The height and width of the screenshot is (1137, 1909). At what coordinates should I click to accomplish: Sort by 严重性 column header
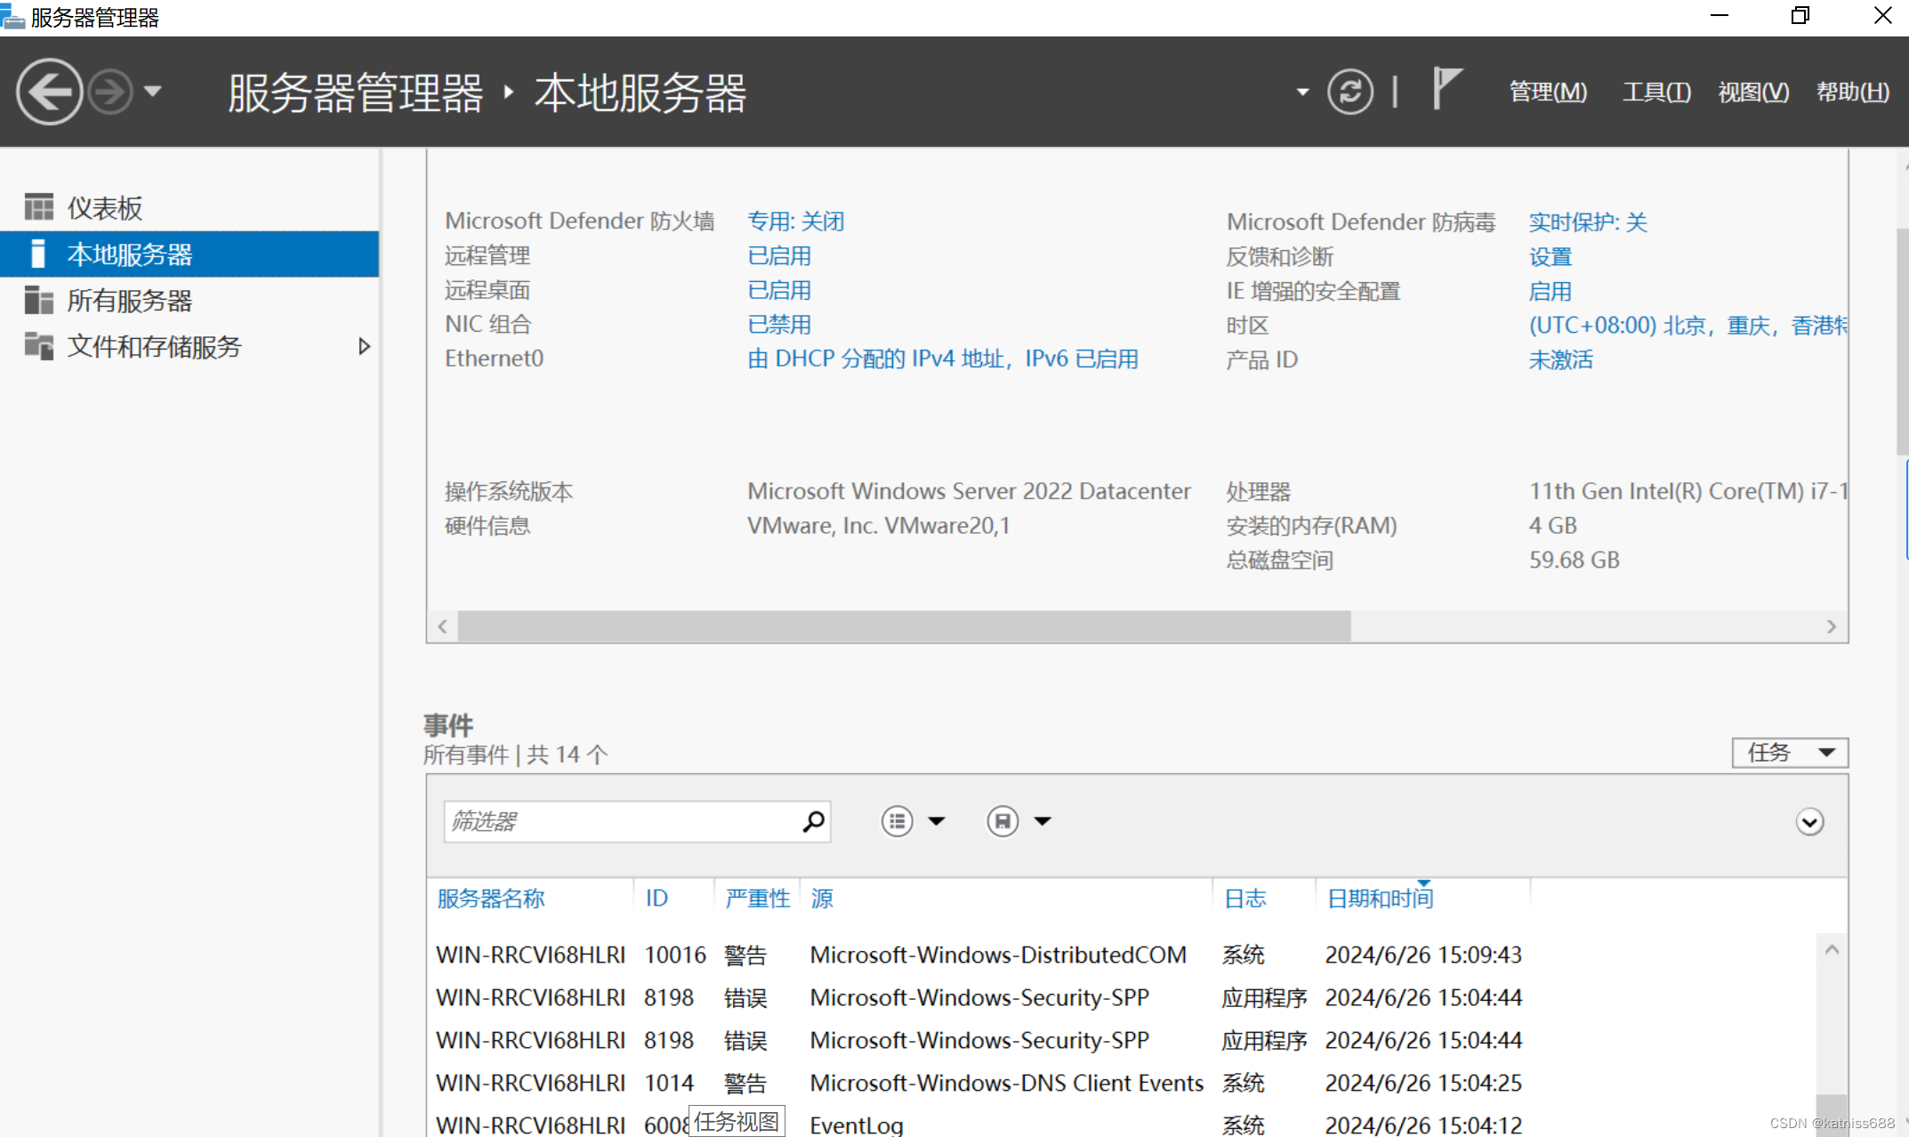click(x=757, y=899)
